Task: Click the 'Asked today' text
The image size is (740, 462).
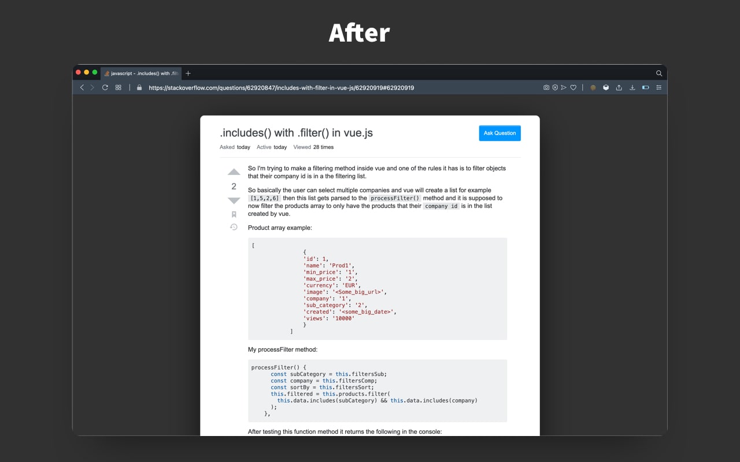Action: tap(235, 147)
